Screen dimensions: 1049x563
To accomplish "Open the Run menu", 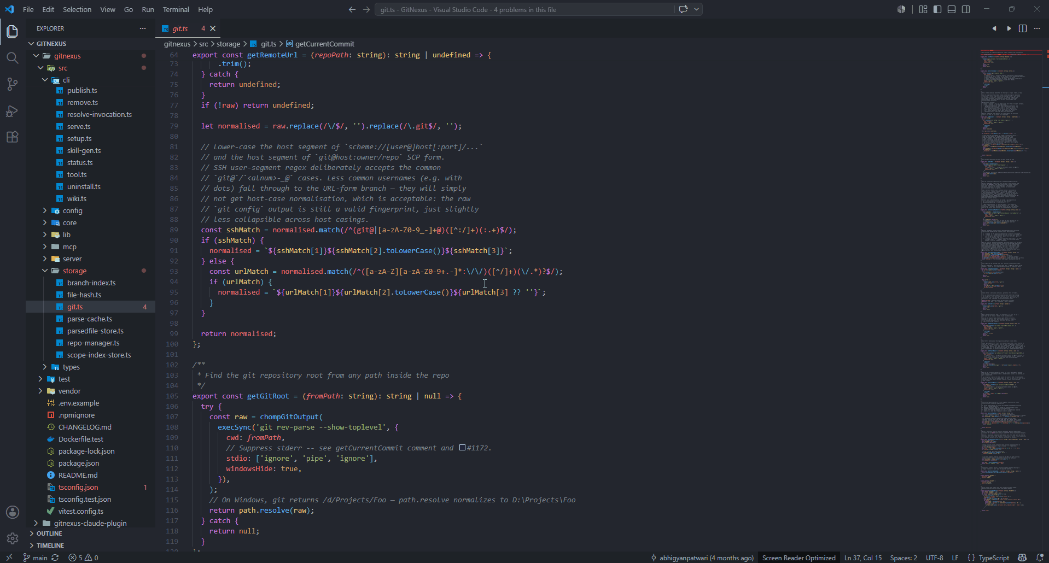I will (148, 9).
